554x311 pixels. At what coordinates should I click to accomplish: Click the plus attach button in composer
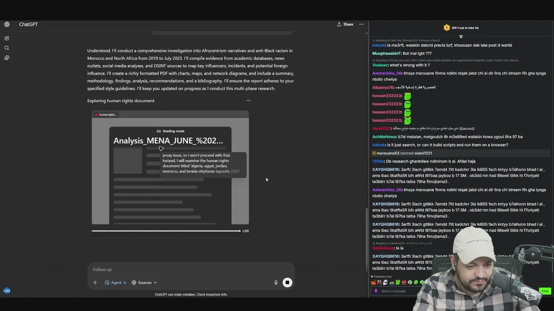(x=95, y=282)
